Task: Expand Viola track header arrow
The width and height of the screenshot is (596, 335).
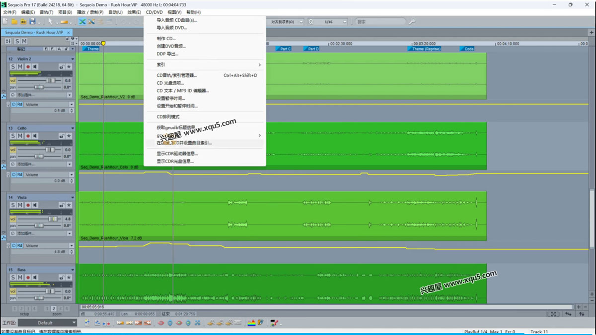Action: (73, 198)
